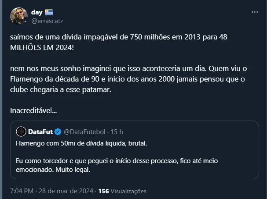Click DataFut's blue verified badge
The height and width of the screenshot is (199, 267).
click(x=57, y=131)
